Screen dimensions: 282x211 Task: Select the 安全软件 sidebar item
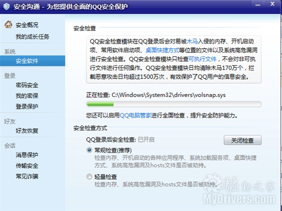click(32, 61)
